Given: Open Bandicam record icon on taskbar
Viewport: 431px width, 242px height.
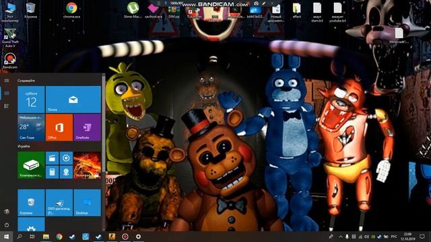Looking at the screenshot, I should click(125, 237).
